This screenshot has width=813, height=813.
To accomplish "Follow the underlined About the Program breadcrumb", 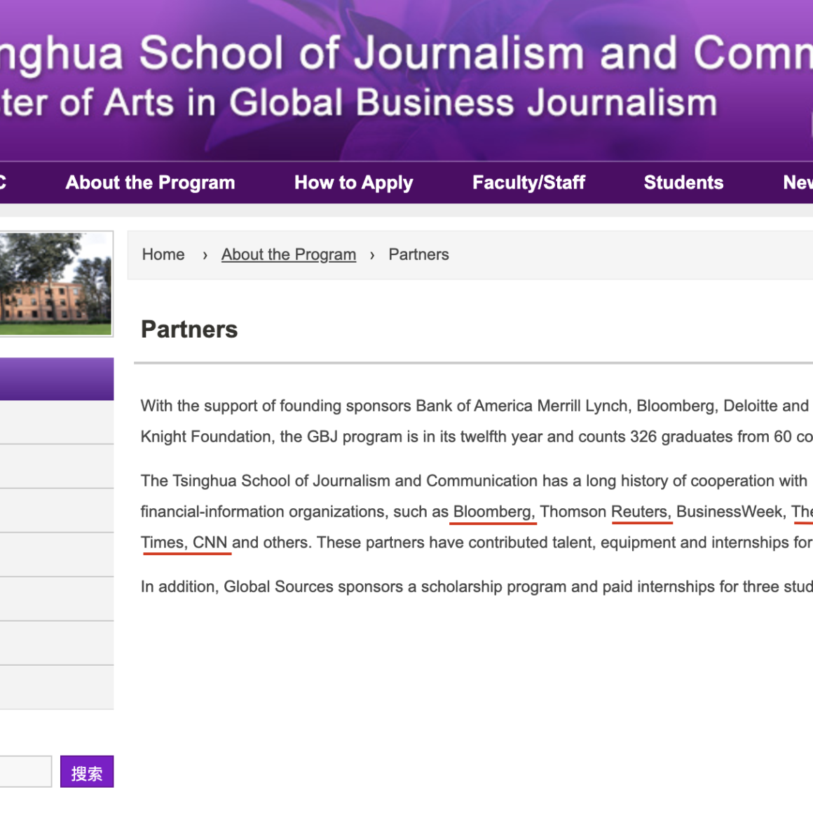I will pyautogui.click(x=288, y=254).
